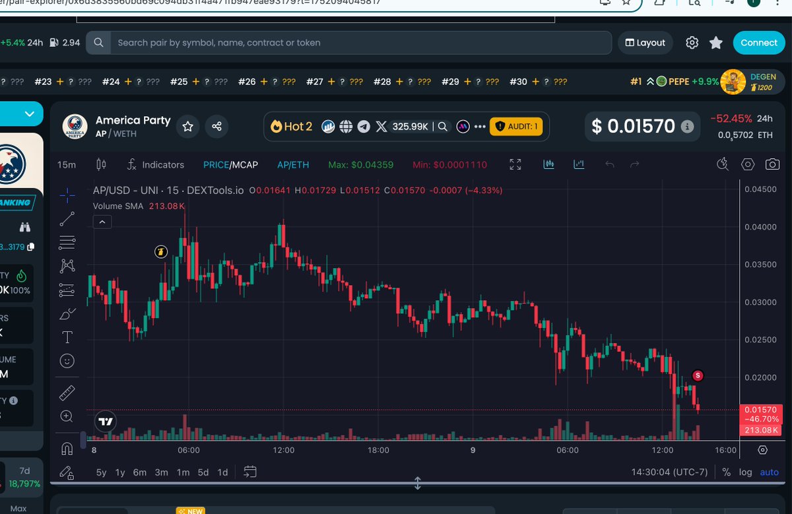Screen dimensions: 792x514
Task: Collapse the chart legend arrow
Action: pos(102,222)
